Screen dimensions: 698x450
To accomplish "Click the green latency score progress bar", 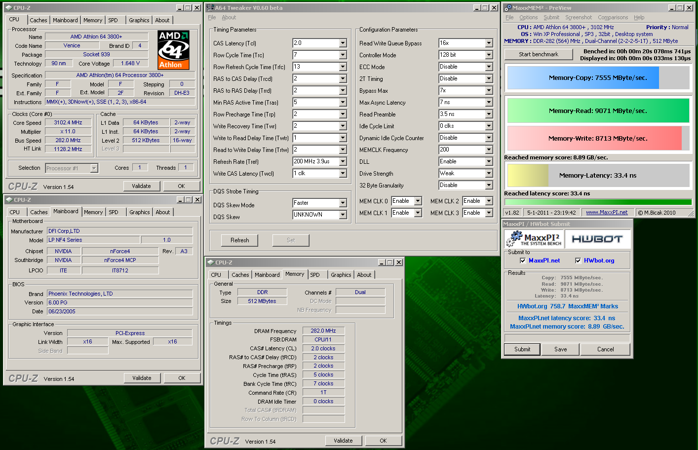I will [598, 202].
